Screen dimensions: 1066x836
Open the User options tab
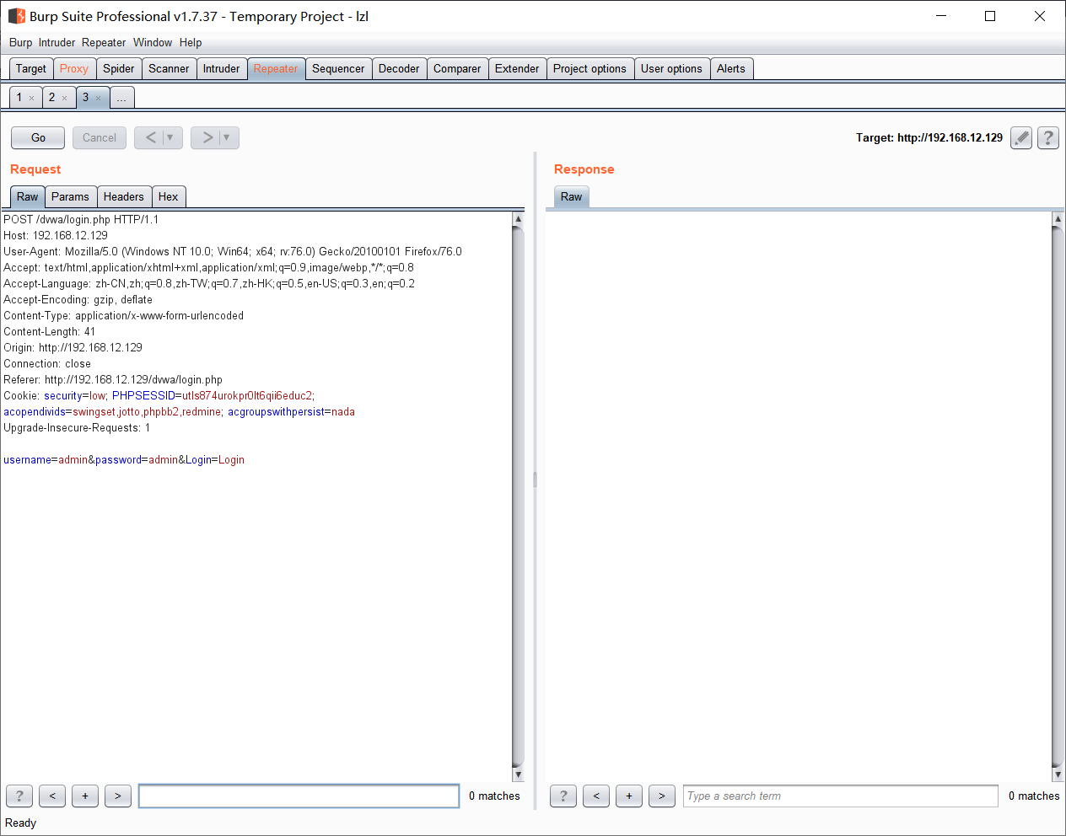[x=671, y=69]
